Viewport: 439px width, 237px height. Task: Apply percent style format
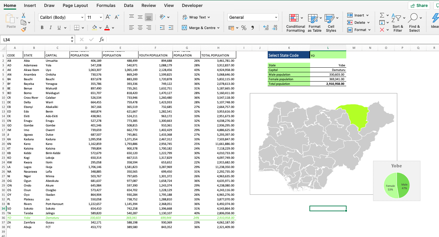click(244, 28)
